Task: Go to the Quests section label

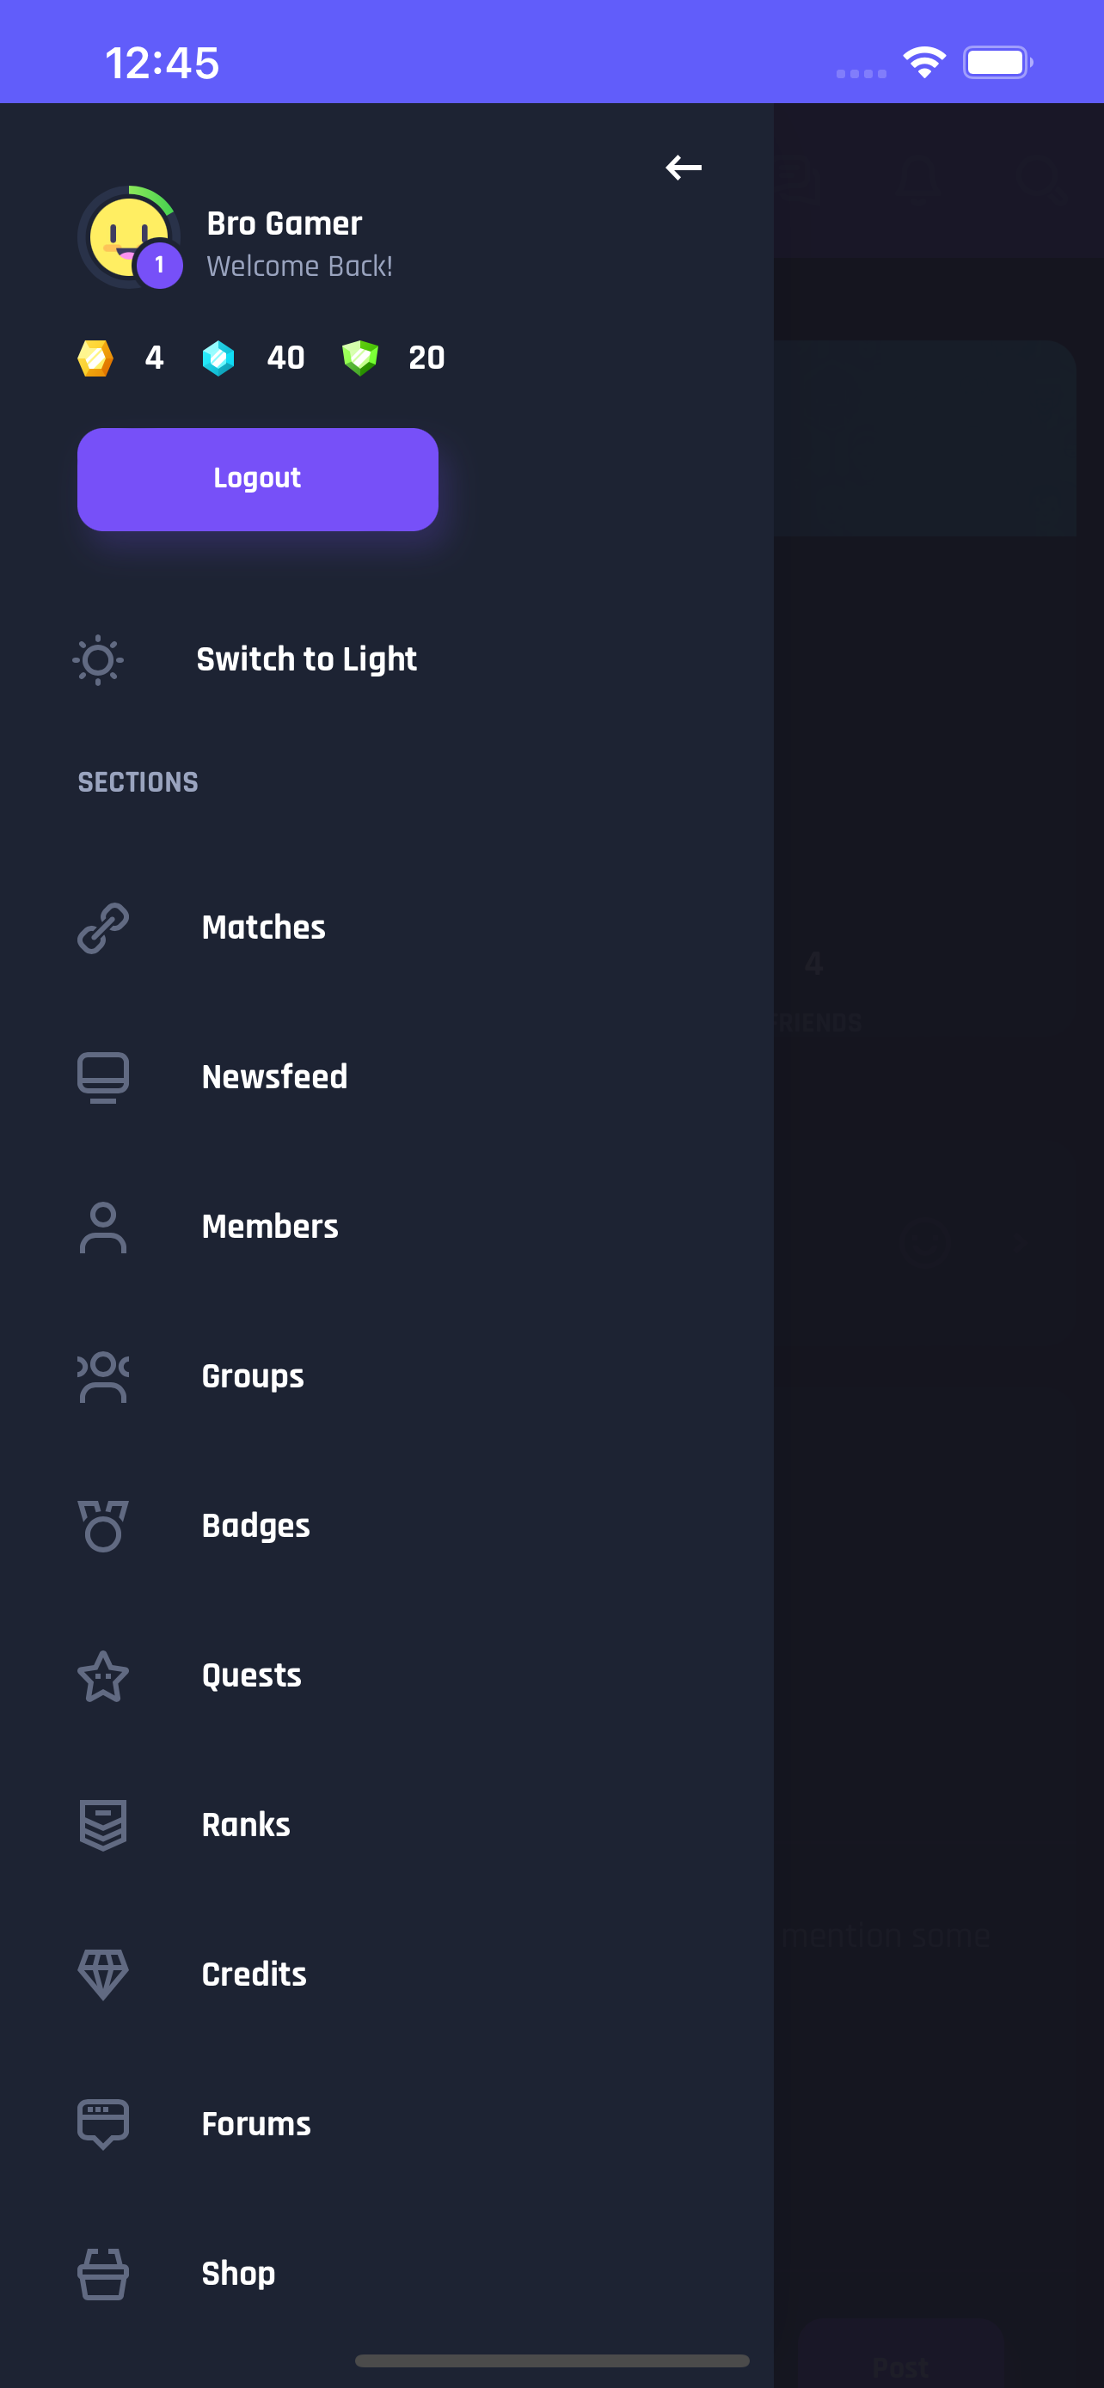Action: click(251, 1676)
